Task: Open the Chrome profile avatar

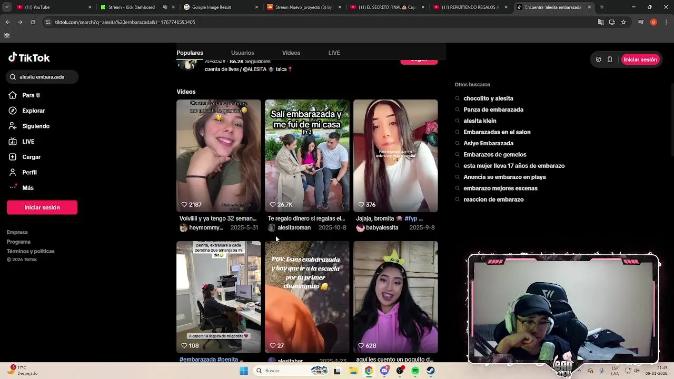Action: (x=653, y=22)
